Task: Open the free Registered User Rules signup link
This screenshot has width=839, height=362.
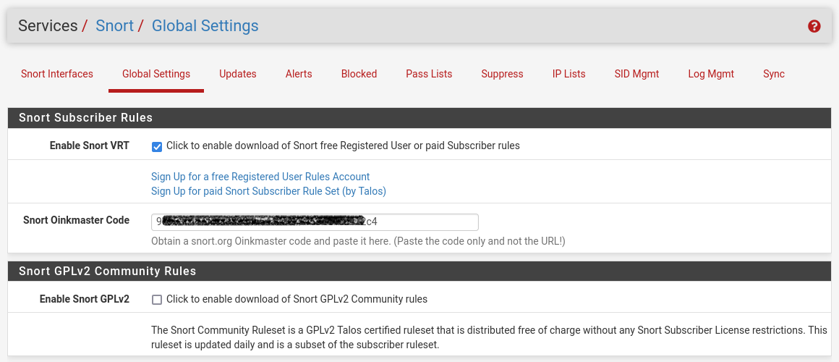Action: (260, 177)
